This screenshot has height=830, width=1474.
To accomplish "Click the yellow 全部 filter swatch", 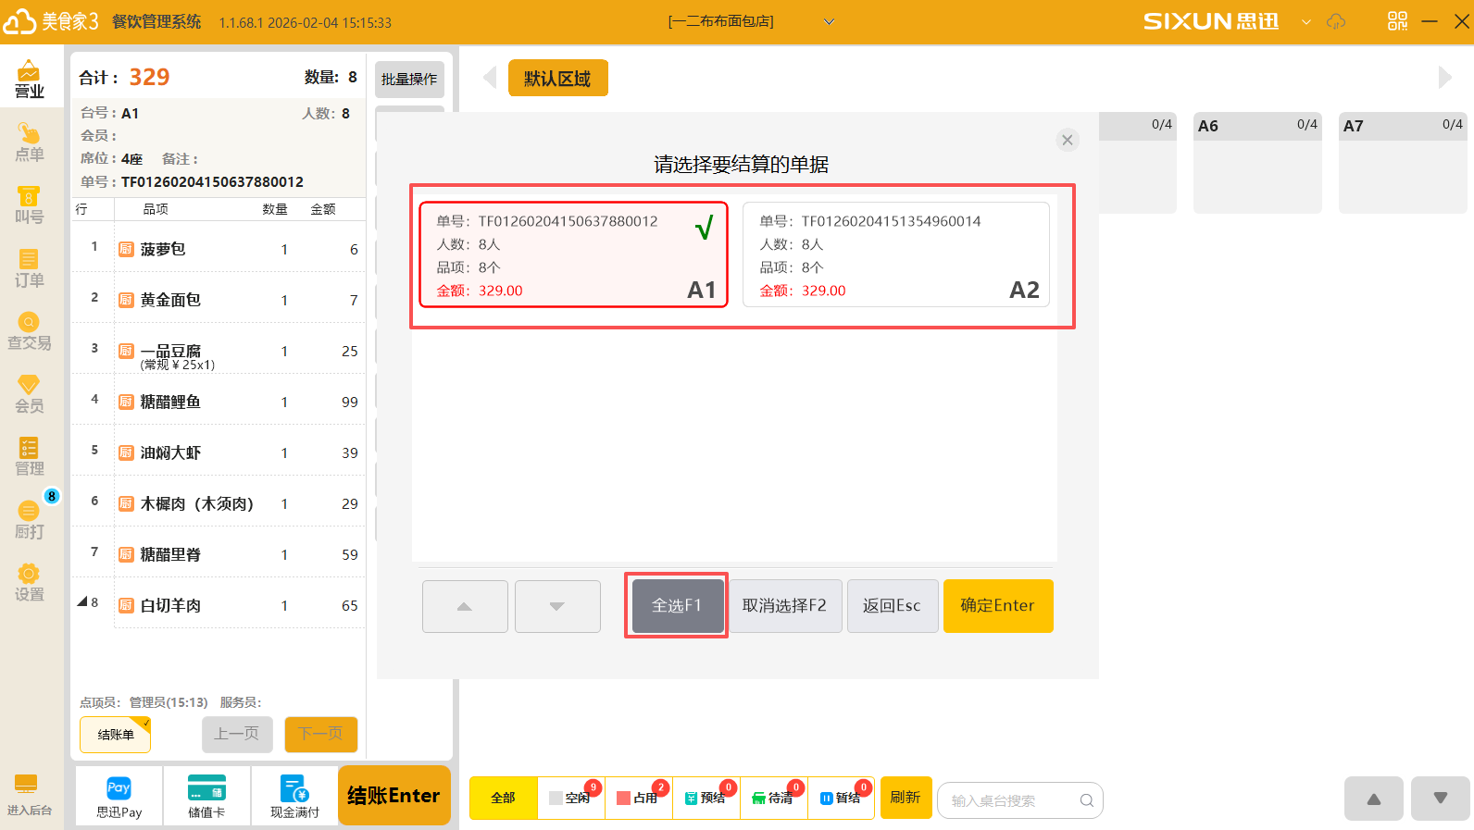I will [503, 798].
